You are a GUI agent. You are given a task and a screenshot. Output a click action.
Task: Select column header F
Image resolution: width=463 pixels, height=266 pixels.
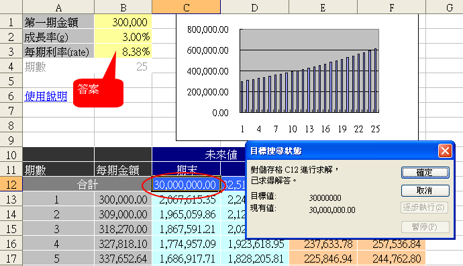pyautogui.click(x=392, y=7)
